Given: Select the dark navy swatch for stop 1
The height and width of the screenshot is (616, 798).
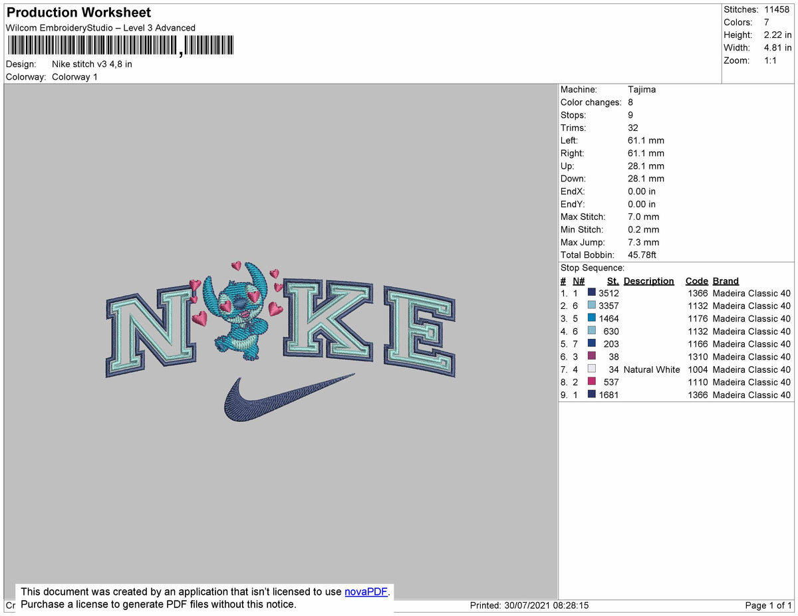Looking at the screenshot, I should point(592,293).
